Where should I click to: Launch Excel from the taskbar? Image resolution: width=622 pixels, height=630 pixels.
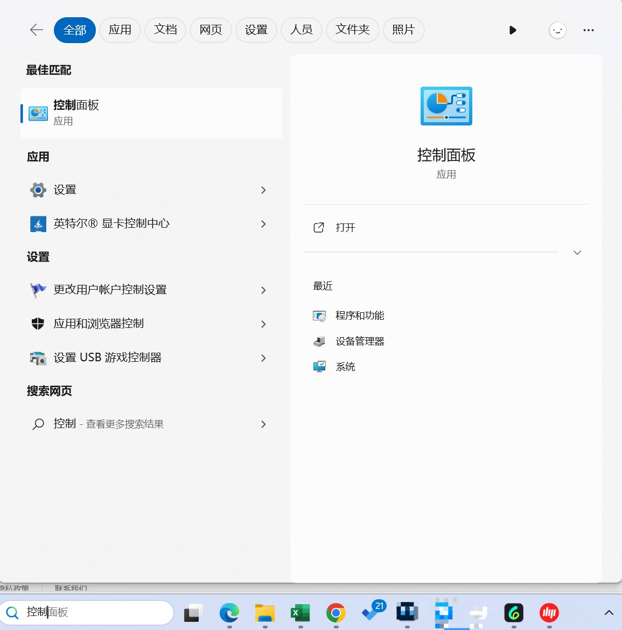300,613
